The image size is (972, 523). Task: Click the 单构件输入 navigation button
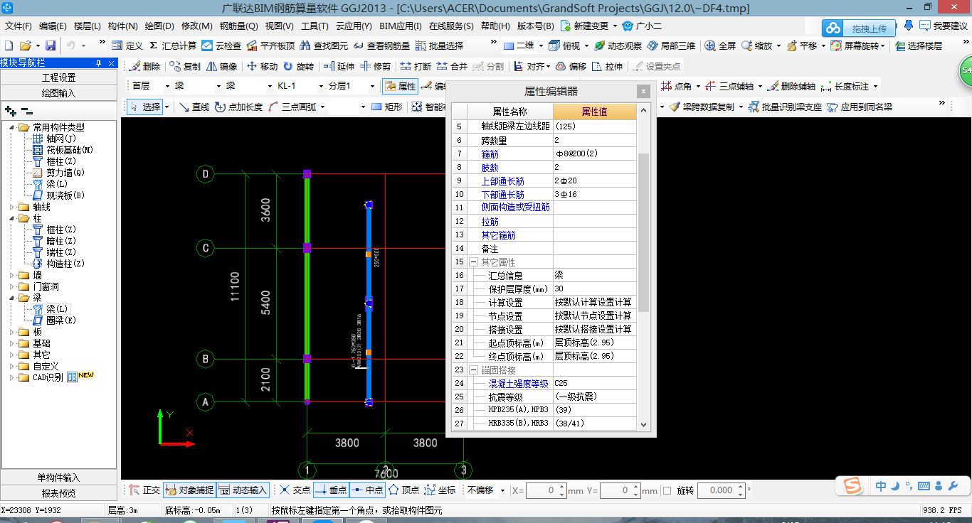(59, 478)
